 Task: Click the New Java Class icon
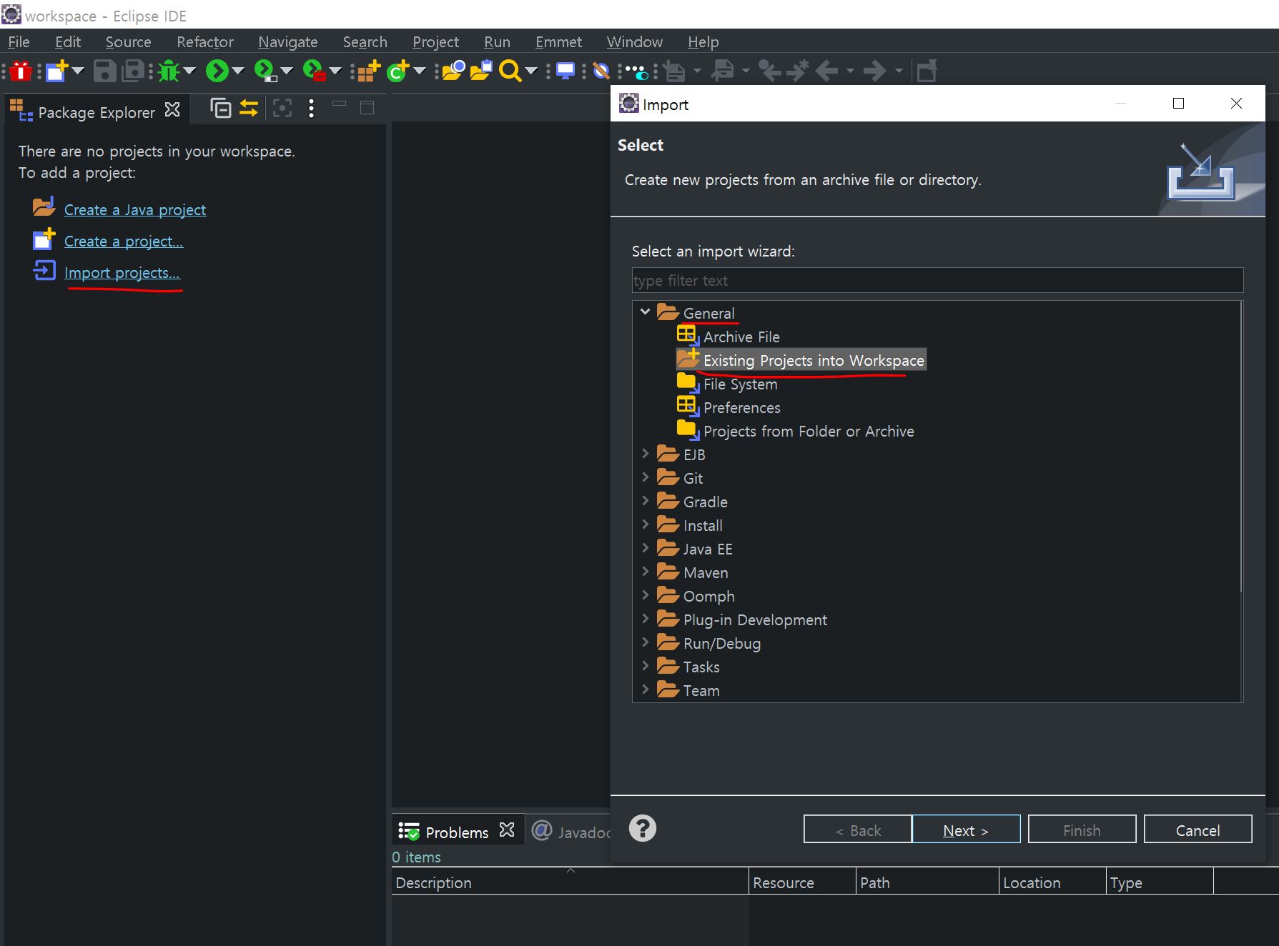(398, 71)
